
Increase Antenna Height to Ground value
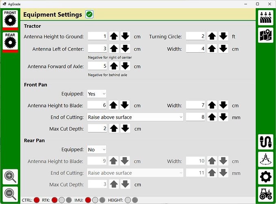(114, 36)
